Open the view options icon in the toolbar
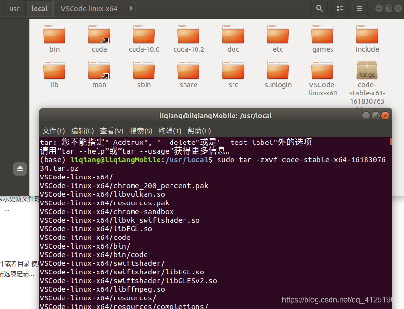Screen dimensions: 404x309 (340, 8)
